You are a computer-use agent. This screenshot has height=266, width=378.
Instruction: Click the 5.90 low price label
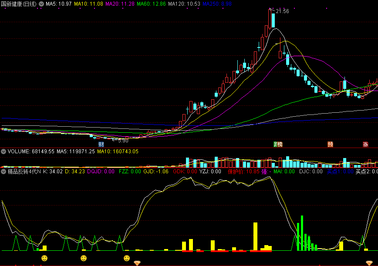(123, 141)
